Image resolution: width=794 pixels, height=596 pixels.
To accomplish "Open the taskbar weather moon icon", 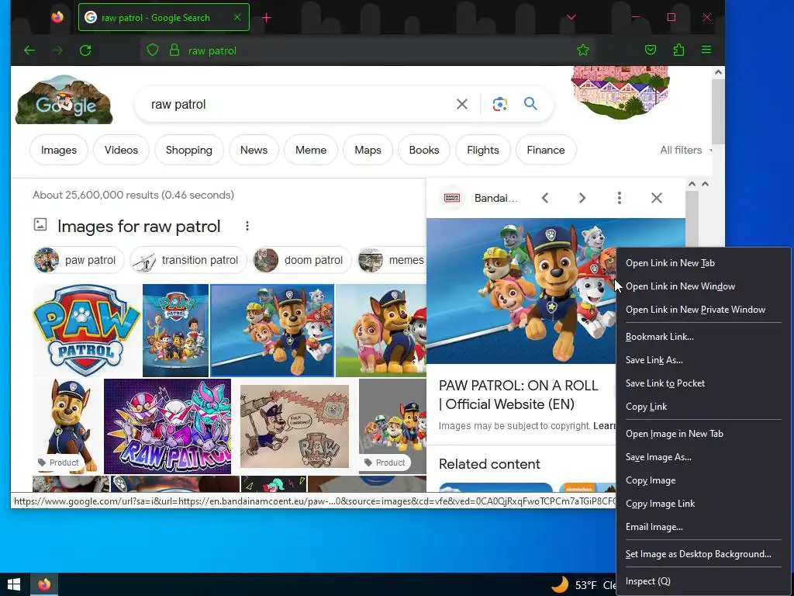I will [560, 584].
